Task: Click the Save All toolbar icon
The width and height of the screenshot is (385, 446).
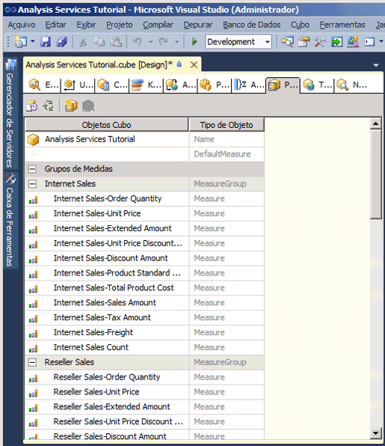Action: coord(61,42)
